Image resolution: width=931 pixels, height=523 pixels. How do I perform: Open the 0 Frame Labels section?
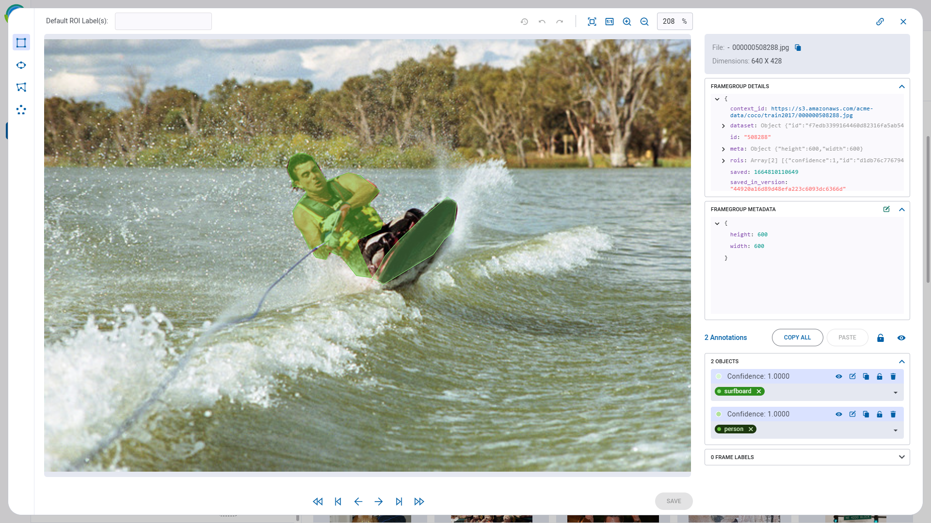tap(901, 457)
